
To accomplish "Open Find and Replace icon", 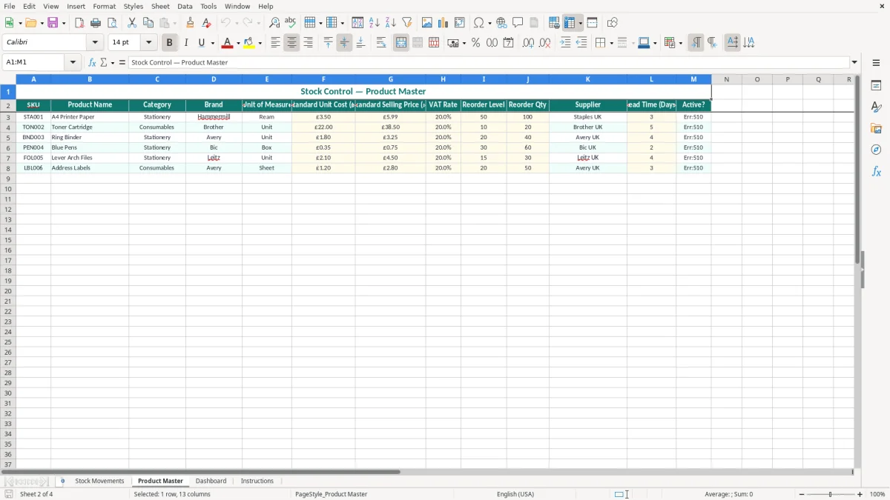I will point(274,23).
